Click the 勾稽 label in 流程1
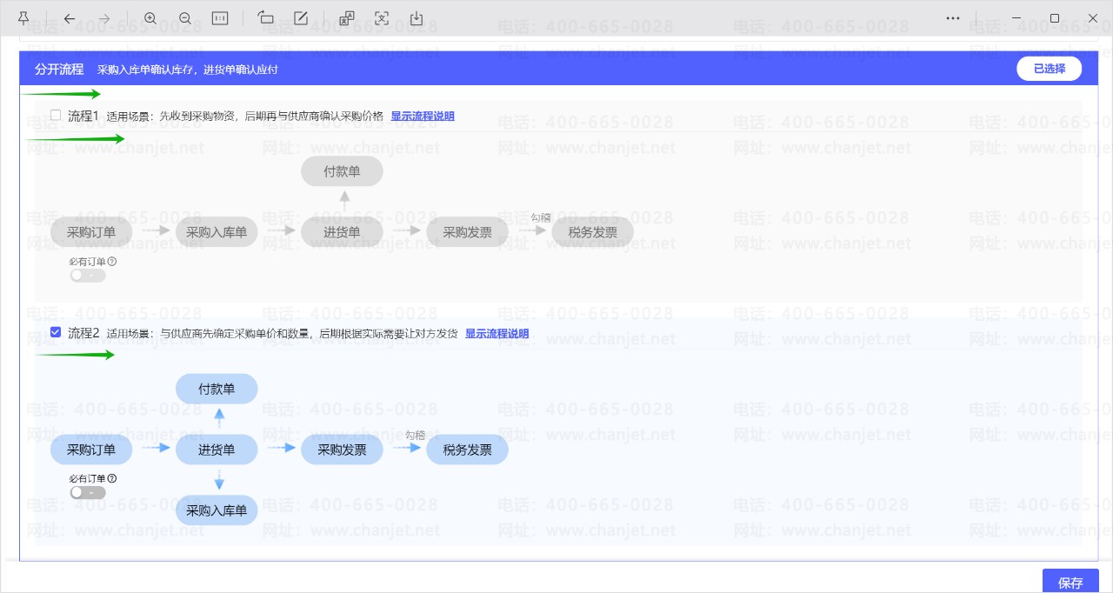 coord(541,217)
